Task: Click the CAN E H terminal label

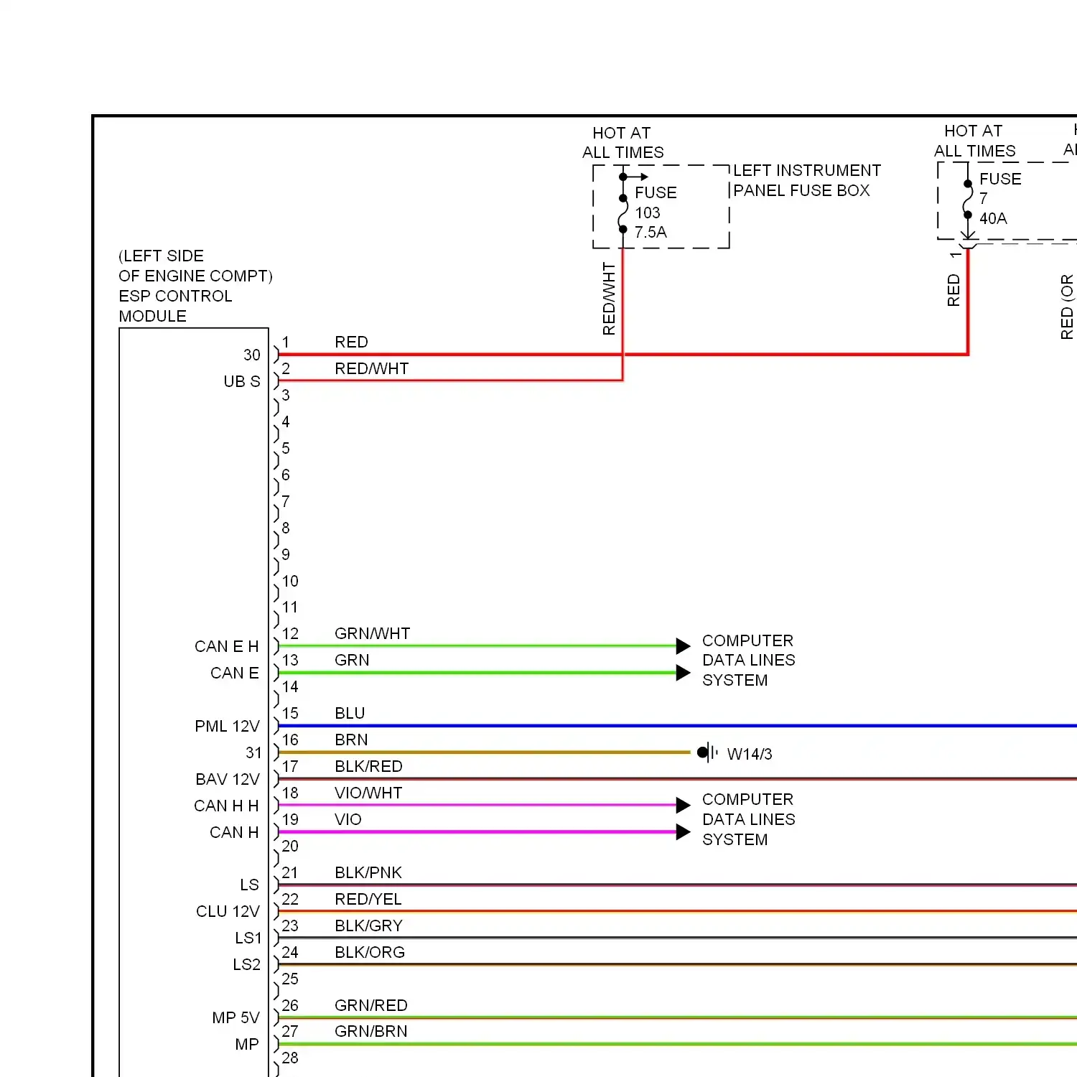Action: (x=227, y=646)
